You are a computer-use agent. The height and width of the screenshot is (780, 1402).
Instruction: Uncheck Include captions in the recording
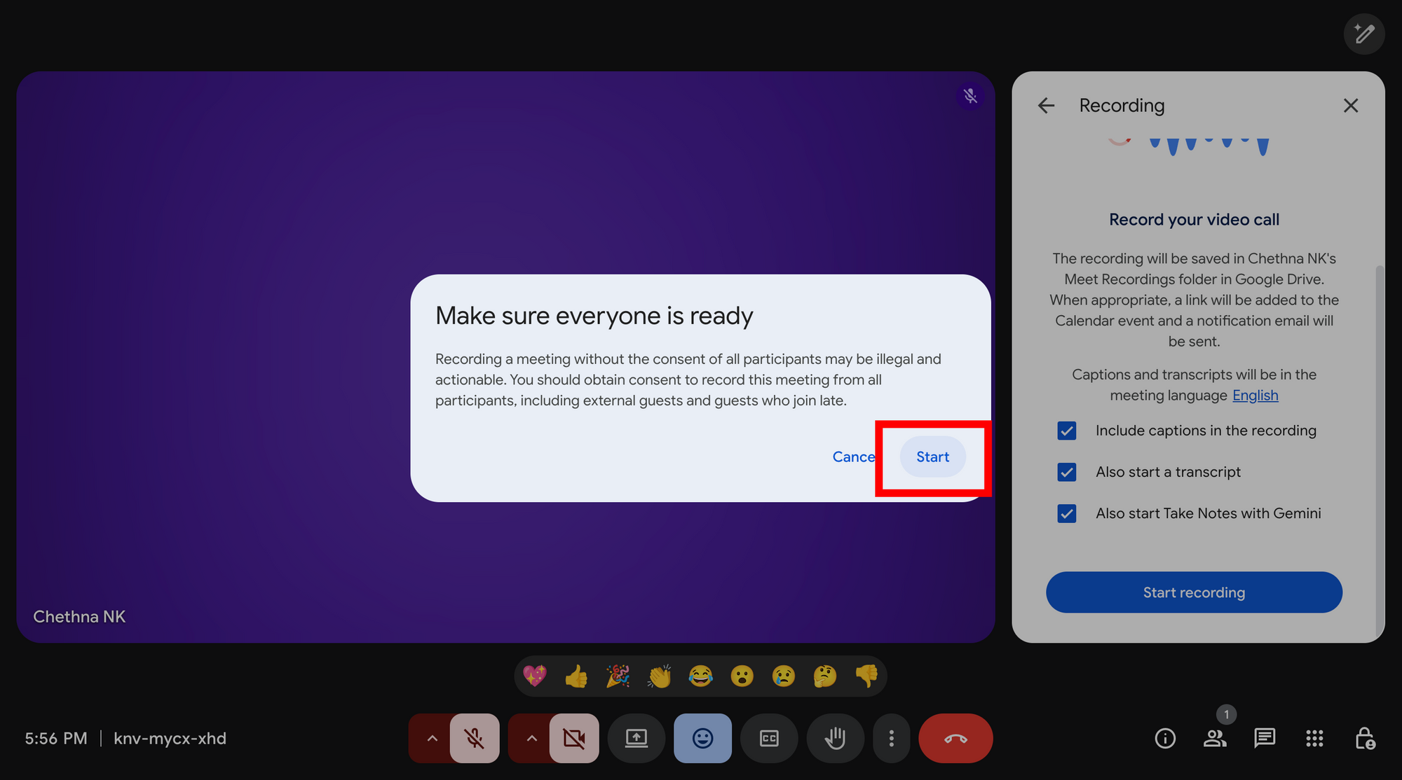(1066, 430)
